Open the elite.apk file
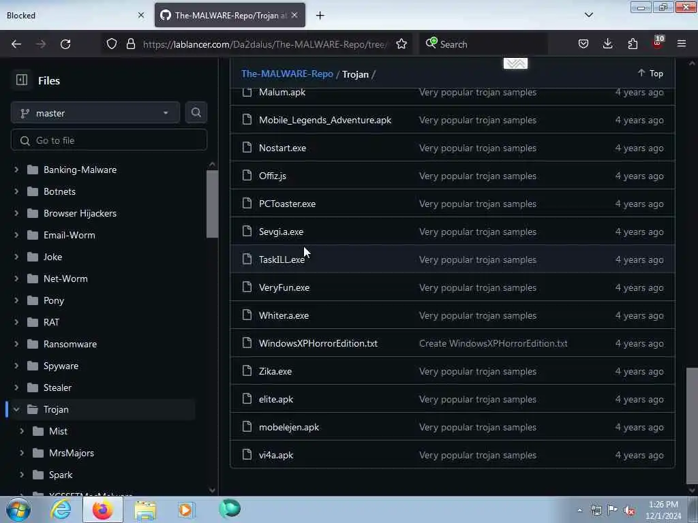This screenshot has width=698, height=523. click(276, 399)
